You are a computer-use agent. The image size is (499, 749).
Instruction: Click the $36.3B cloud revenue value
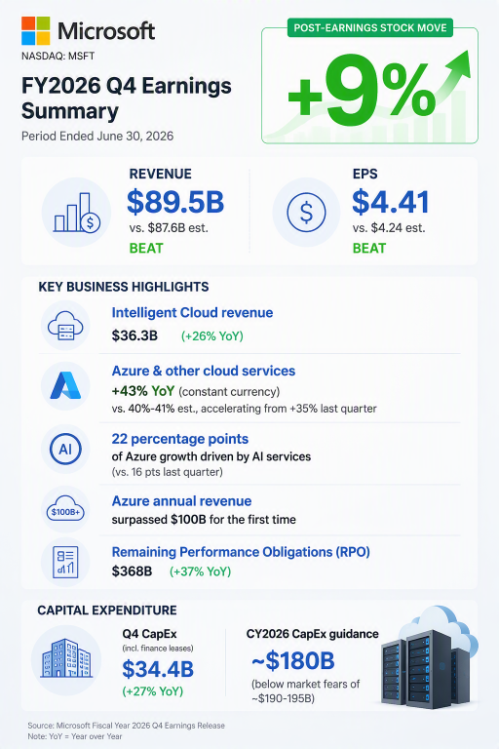pyautogui.click(x=134, y=335)
